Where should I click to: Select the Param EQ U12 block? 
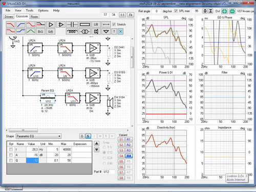48,98
